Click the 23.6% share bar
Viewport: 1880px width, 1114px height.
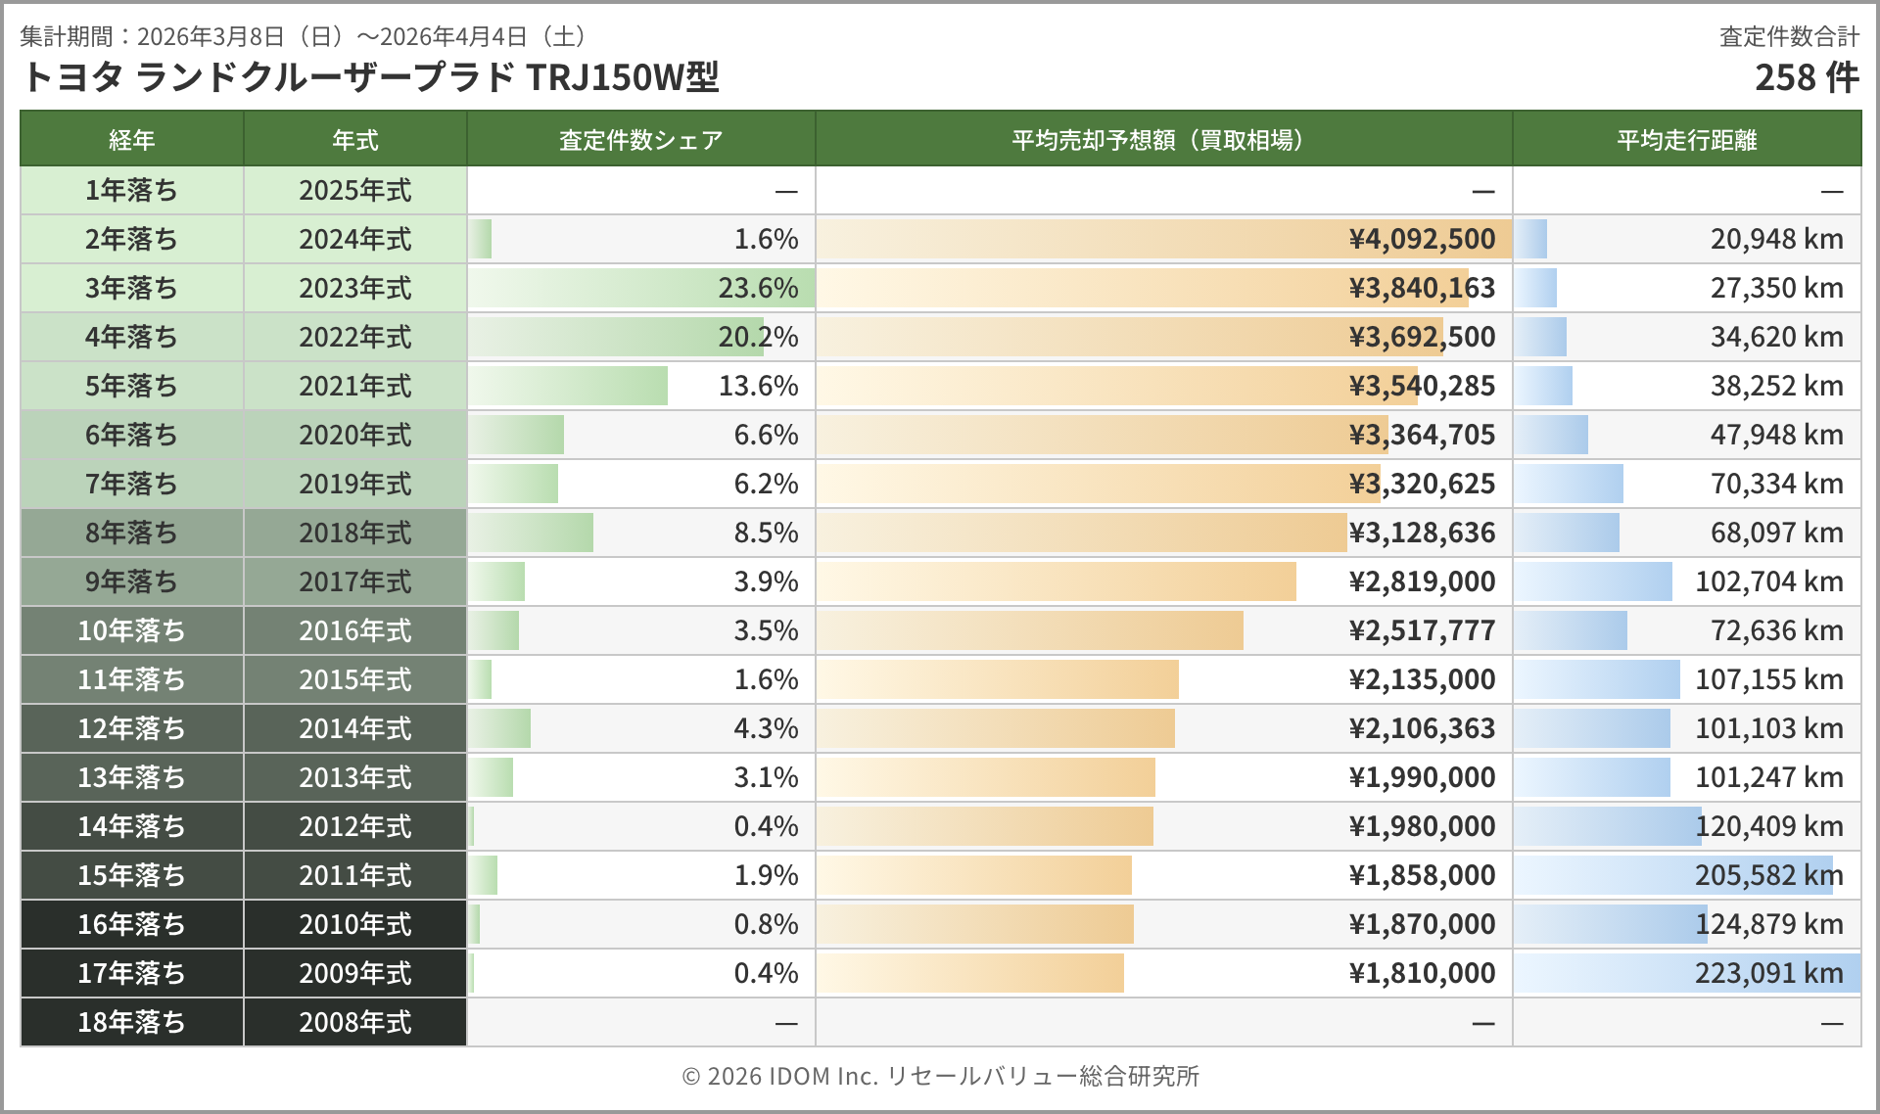pyautogui.click(x=641, y=288)
